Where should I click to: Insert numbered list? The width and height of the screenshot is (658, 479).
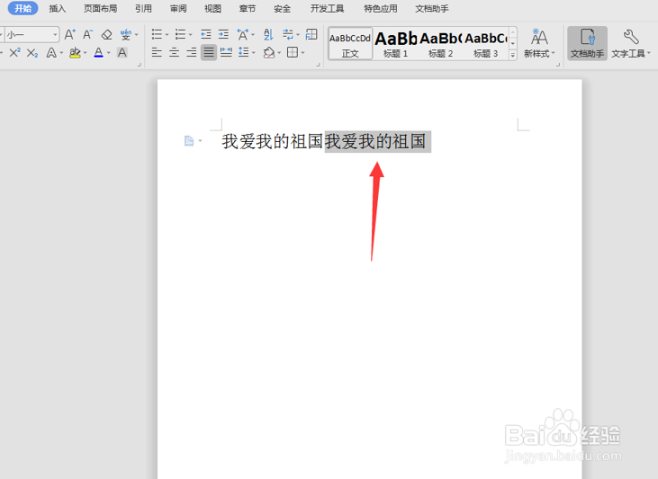[x=180, y=34]
